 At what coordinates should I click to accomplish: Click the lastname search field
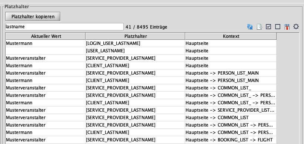[64, 27]
